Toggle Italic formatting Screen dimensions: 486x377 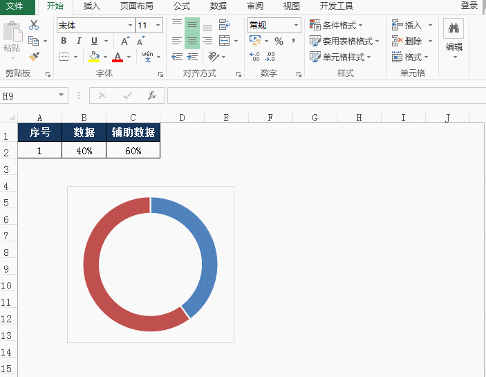[79, 41]
